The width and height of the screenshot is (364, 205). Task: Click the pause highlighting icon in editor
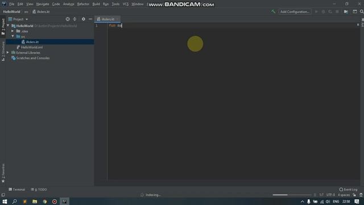pyautogui.click(x=358, y=25)
